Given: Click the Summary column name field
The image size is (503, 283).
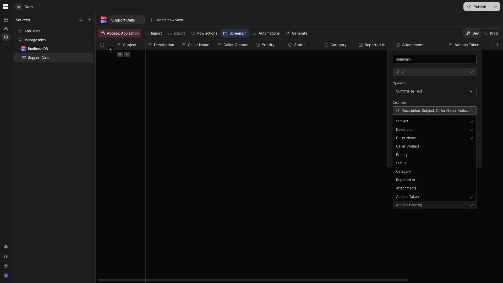Looking at the screenshot, I should click(434, 59).
